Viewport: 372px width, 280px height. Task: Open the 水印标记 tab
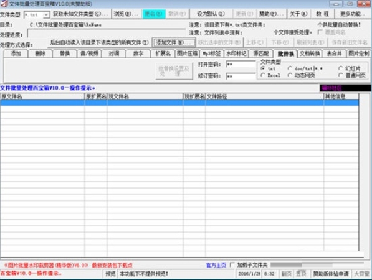[x=236, y=54]
